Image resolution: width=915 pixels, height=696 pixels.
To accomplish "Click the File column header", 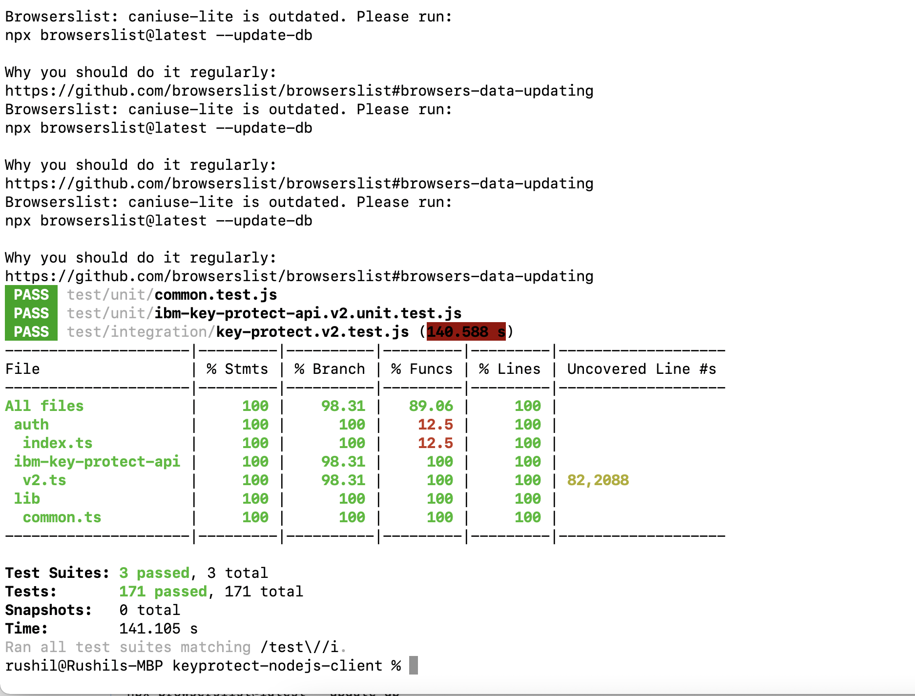I will coord(22,369).
